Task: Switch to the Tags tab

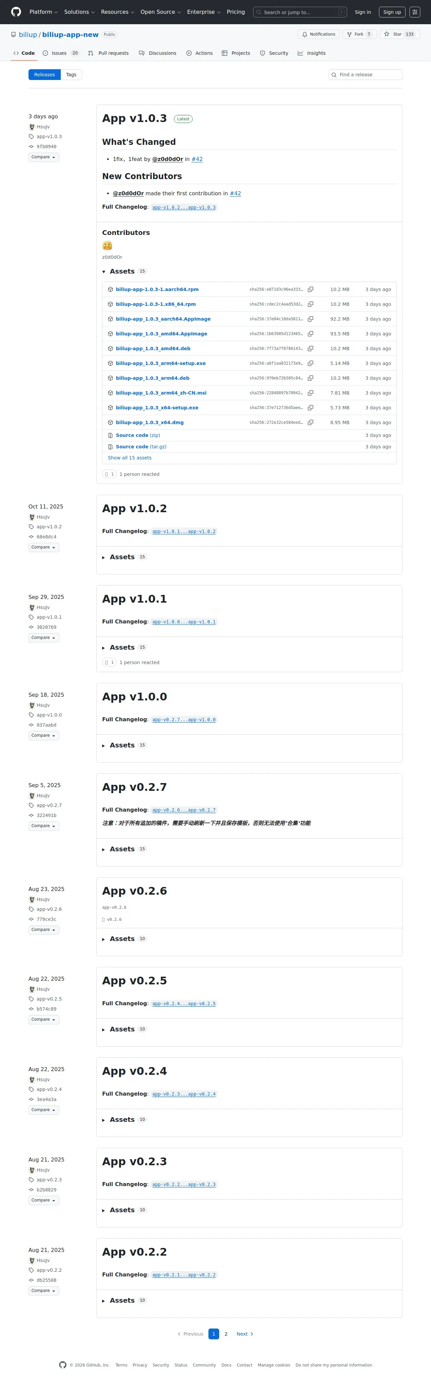Action: [x=71, y=75]
